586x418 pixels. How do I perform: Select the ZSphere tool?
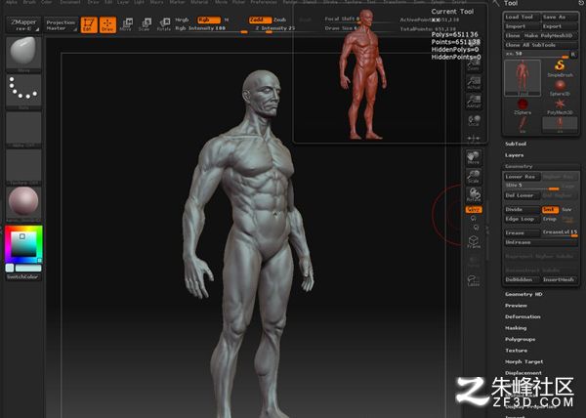coord(523,106)
